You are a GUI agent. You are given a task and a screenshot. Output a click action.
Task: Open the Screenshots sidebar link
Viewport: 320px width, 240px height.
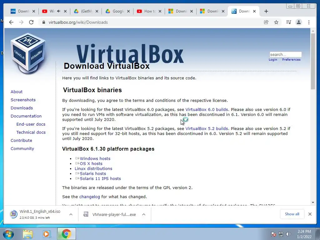click(23, 100)
